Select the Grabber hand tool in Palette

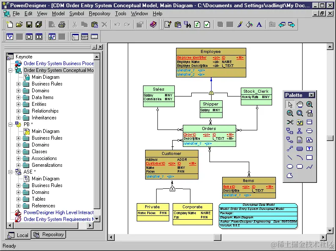300,105
